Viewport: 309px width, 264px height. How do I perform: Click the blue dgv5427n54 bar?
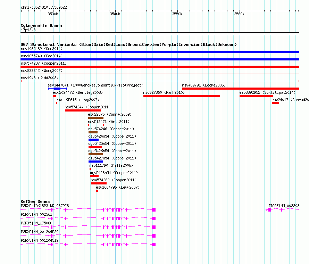(x=95, y=162)
